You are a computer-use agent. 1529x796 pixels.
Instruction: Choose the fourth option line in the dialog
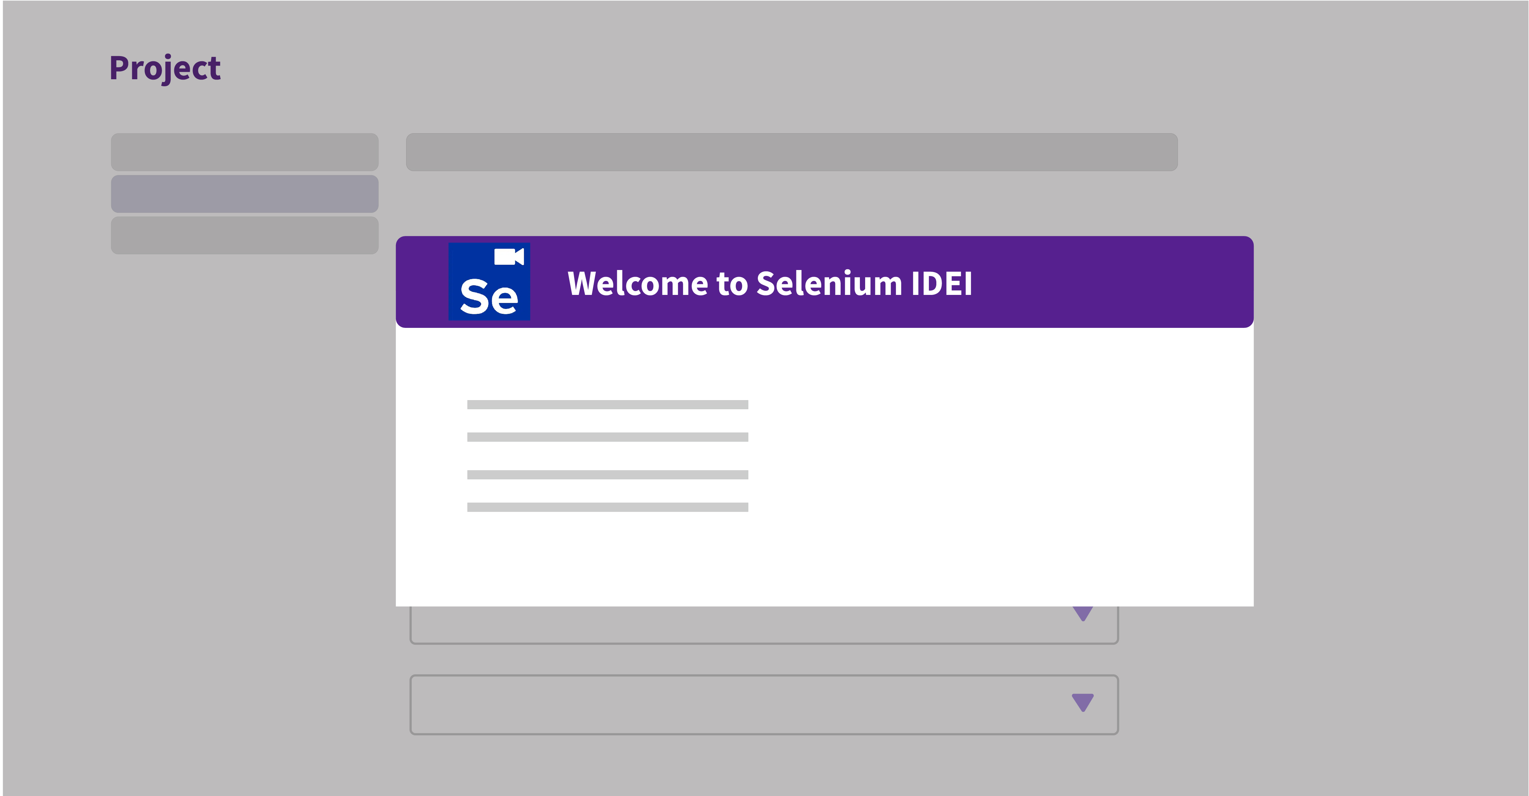pos(607,507)
